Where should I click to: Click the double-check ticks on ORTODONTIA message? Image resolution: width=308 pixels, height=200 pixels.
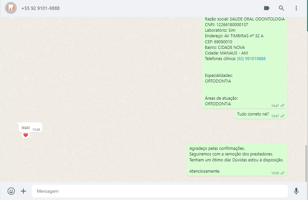coord(282,106)
